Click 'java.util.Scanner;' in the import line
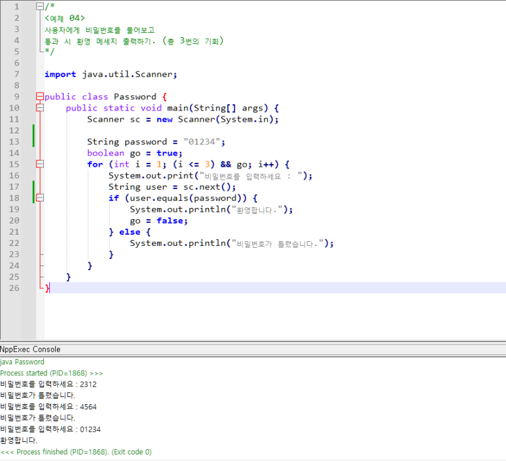The image size is (506, 461). (x=130, y=75)
